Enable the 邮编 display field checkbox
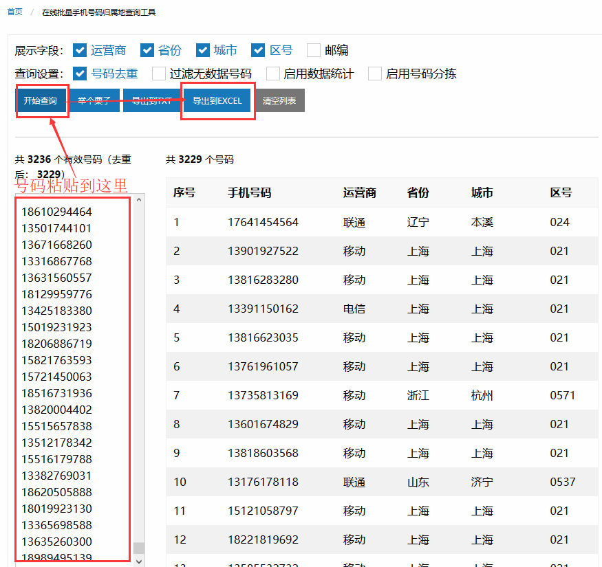The height and width of the screenshot is (567, 602). 314,50
